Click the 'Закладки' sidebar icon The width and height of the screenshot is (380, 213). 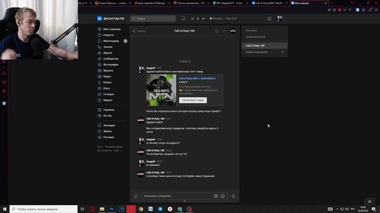pyautogui.click(x=99, y=125)
